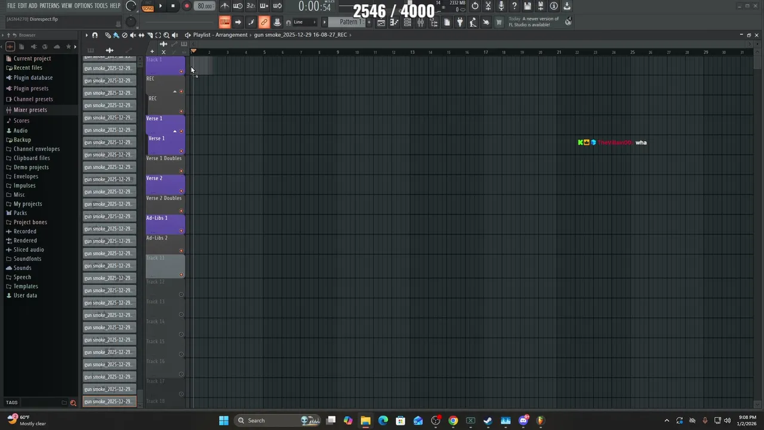Open the OPTIONS menu
Image resolution: width=764 pixels, height=430 pixels.
tap(84, 6)
